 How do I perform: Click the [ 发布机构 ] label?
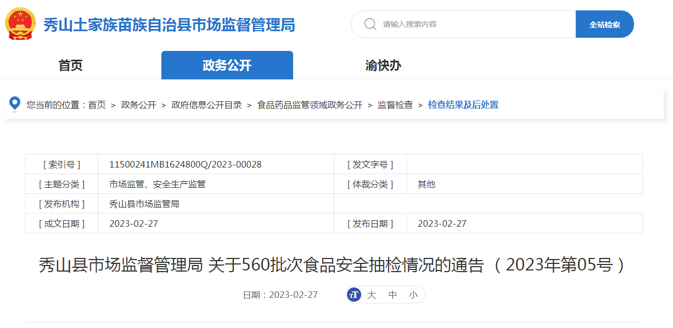(61, 204)
